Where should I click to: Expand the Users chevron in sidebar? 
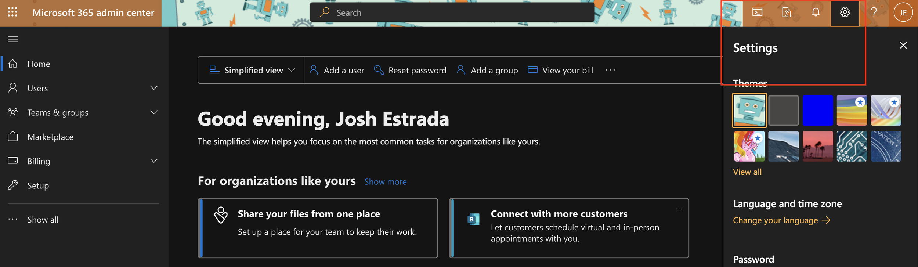[154, 88]
